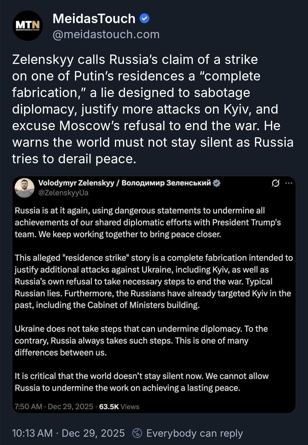Click Zelenskyy's profile photo in embedded post

coord(25,188)
